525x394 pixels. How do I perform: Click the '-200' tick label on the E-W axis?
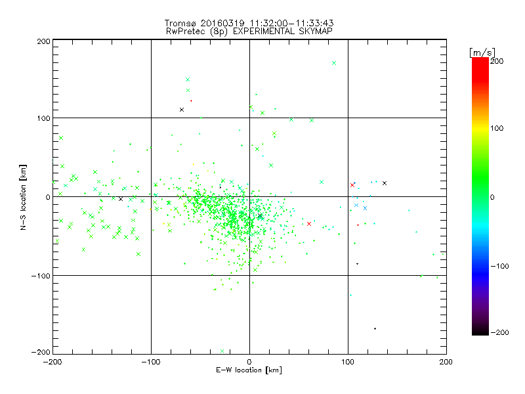click(52, 362)
